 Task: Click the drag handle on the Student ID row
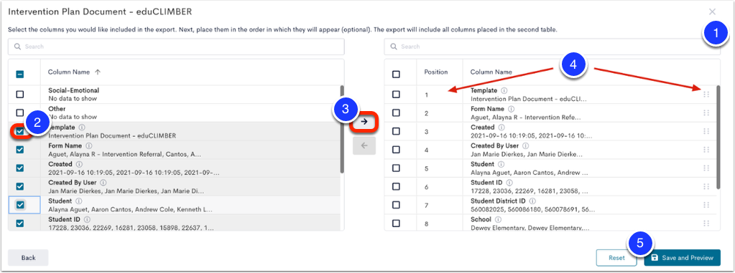point(706,186)
